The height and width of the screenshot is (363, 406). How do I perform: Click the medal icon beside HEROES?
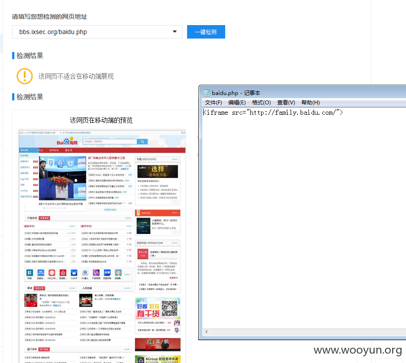(138, 213)
